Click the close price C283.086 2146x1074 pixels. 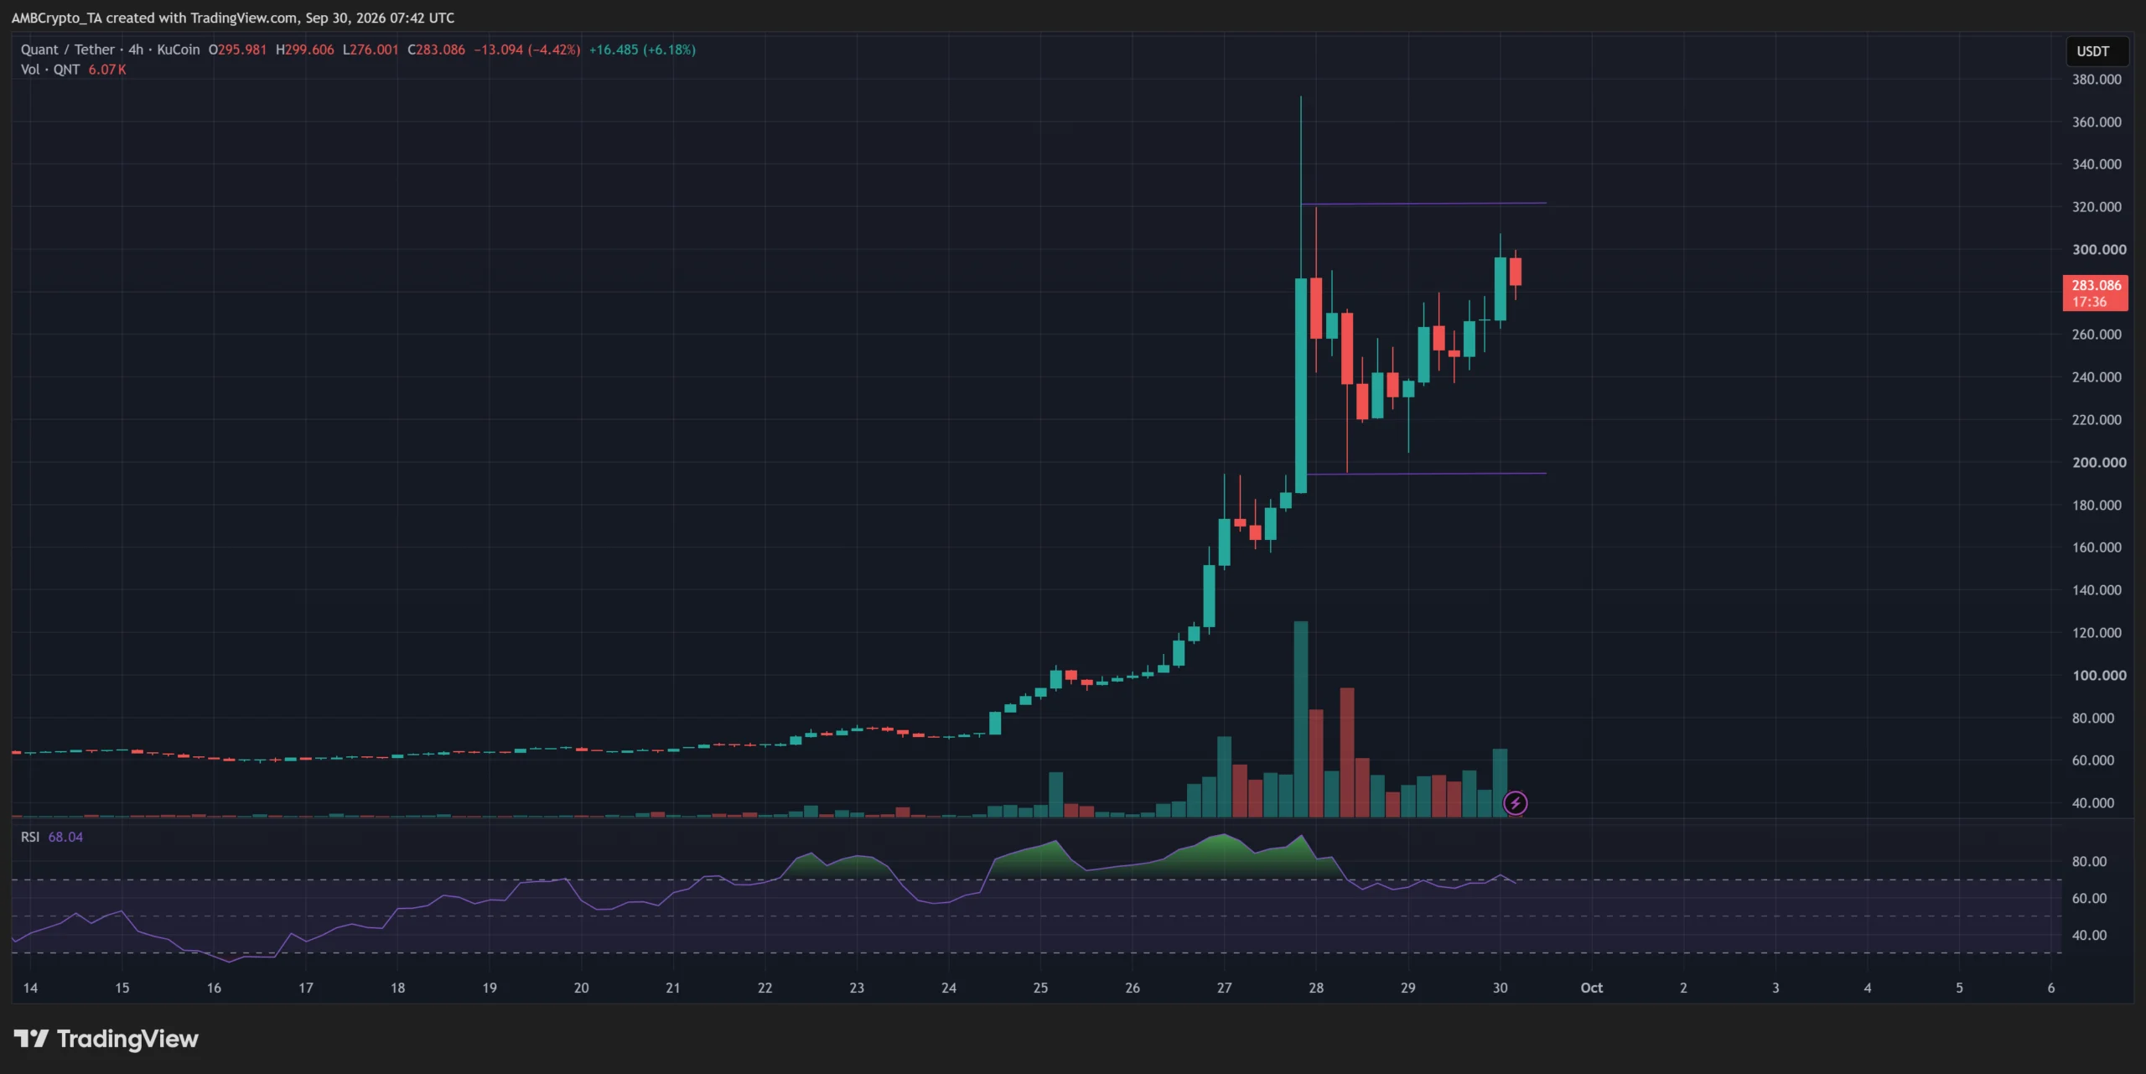click(x=436, y=49)
